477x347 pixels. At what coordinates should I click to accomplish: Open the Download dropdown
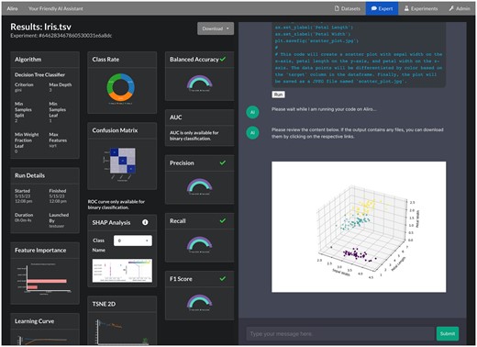pyautogui.click(x=216, y=28)
